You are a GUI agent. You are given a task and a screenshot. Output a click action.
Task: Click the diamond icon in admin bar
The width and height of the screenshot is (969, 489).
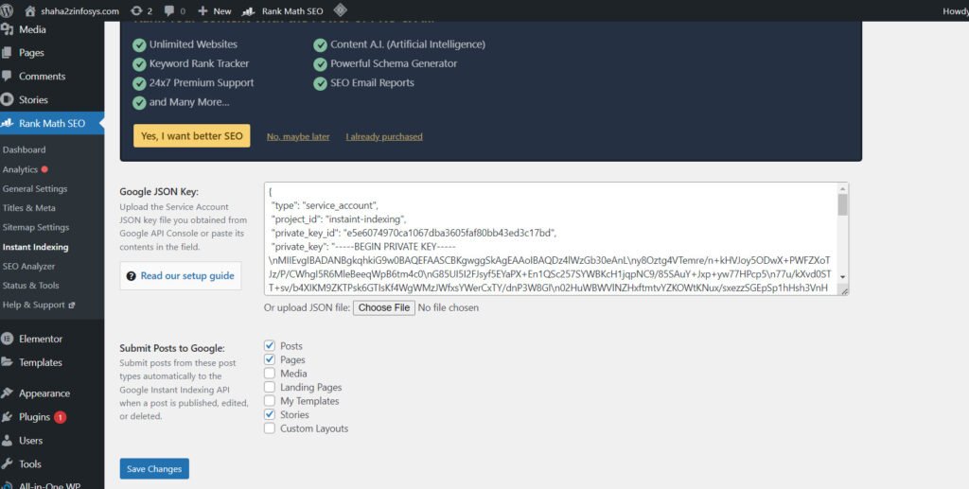[340, 9]
